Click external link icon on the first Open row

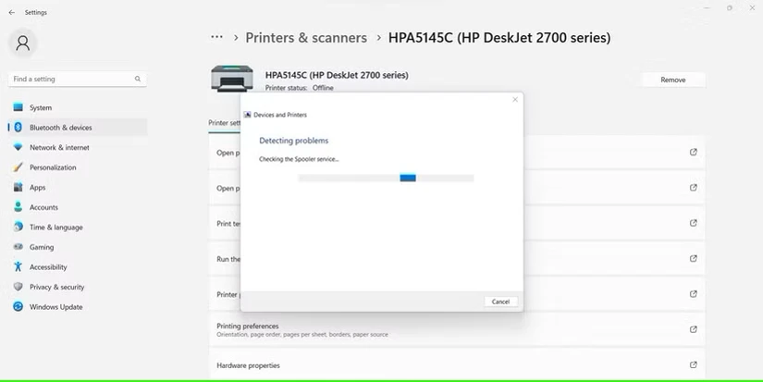coord(694,152)
